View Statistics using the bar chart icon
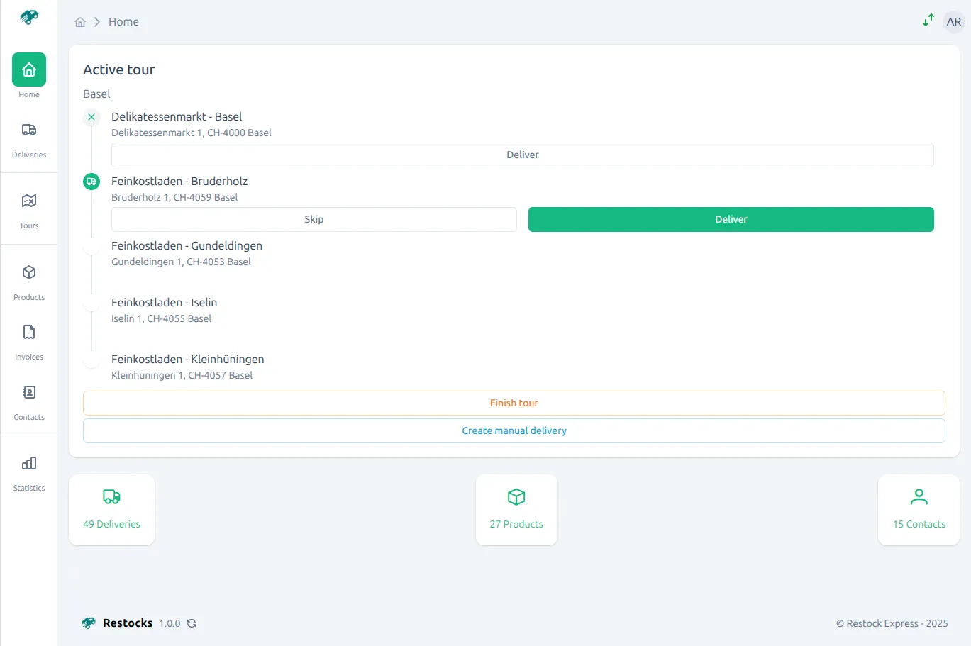Image resolution: width=971 pixels, height=646 pixels. [x=28, y=463]
